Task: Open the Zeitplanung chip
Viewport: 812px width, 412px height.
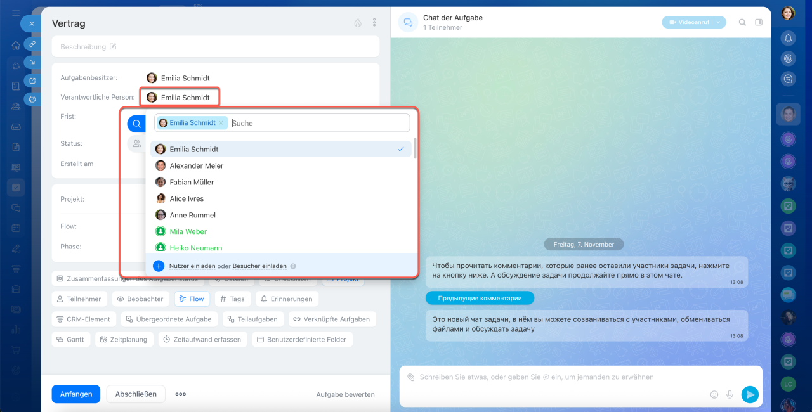Action: pyautogui.click(x=124, y=339)
